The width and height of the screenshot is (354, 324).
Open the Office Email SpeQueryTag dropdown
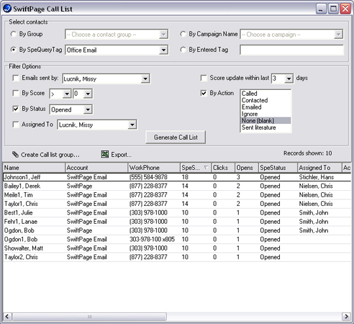(x=163, y=50)
